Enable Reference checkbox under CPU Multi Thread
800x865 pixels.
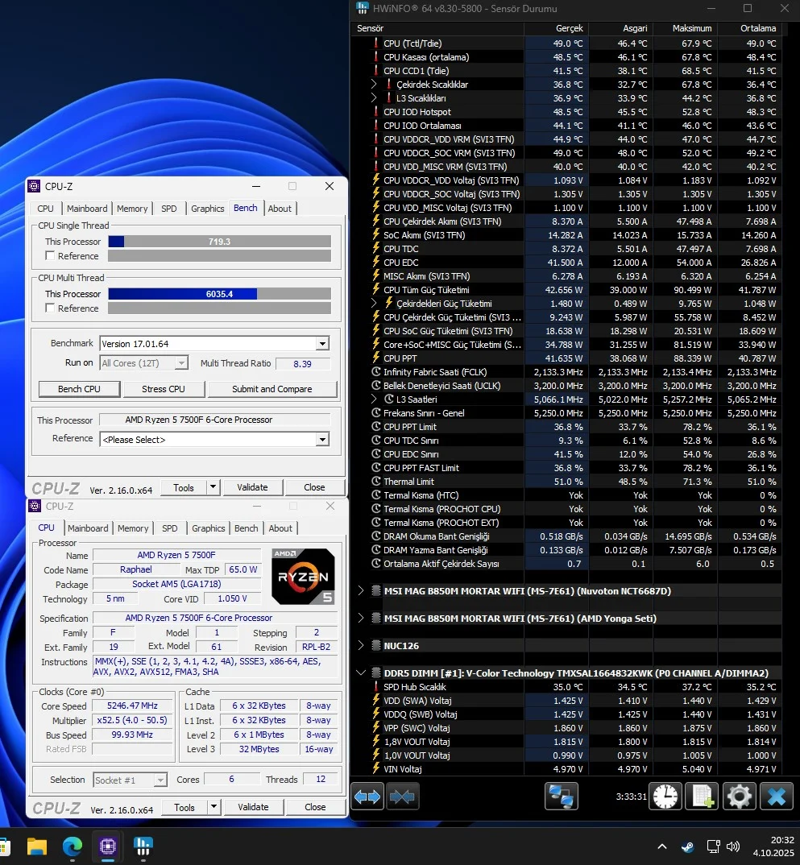(x=51, y=308)
